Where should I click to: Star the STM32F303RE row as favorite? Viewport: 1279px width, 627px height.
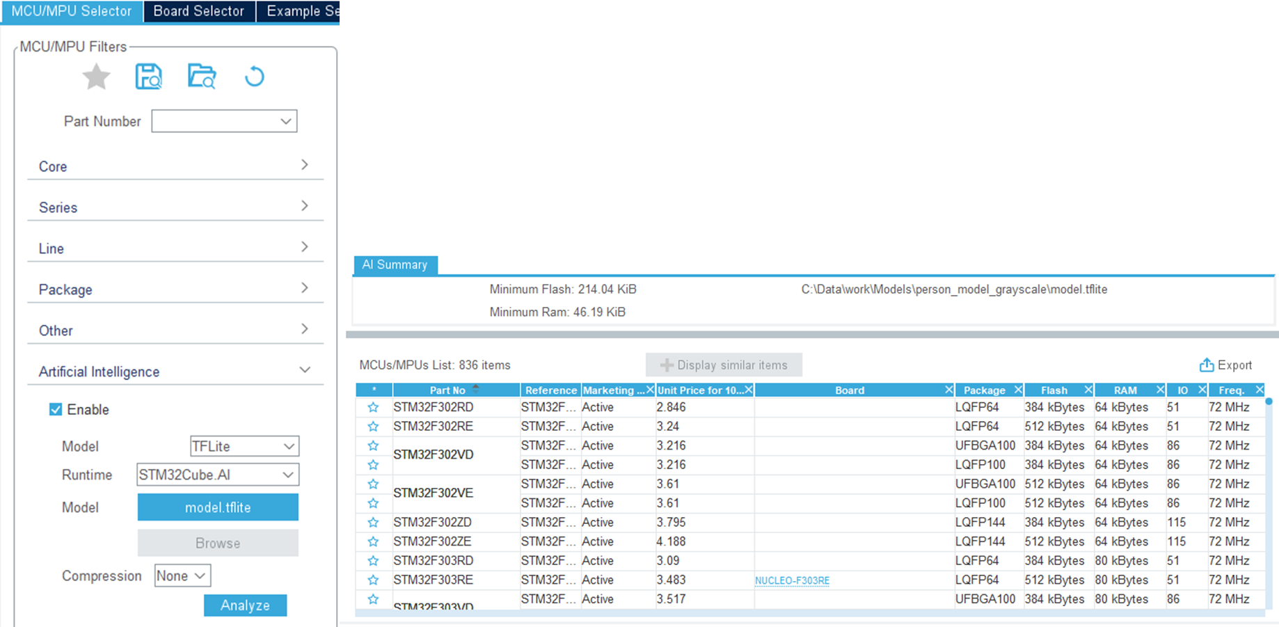[374, 580]
